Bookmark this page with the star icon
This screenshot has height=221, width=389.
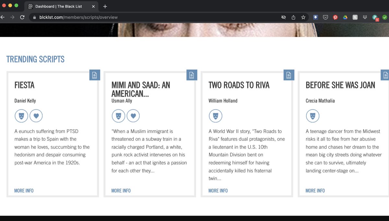click(x=303, y=17)
